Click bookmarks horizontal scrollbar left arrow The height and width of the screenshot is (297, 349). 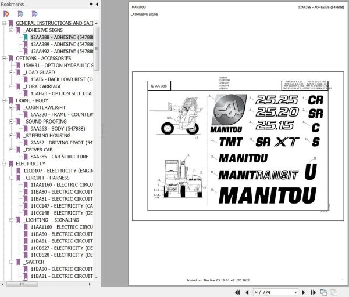coord(3,284)
